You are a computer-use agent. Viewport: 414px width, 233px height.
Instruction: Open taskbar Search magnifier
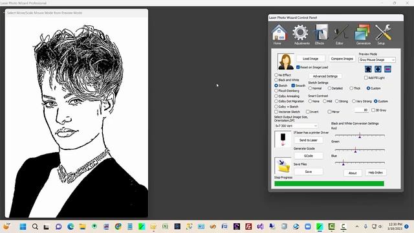tap(35, 227)
